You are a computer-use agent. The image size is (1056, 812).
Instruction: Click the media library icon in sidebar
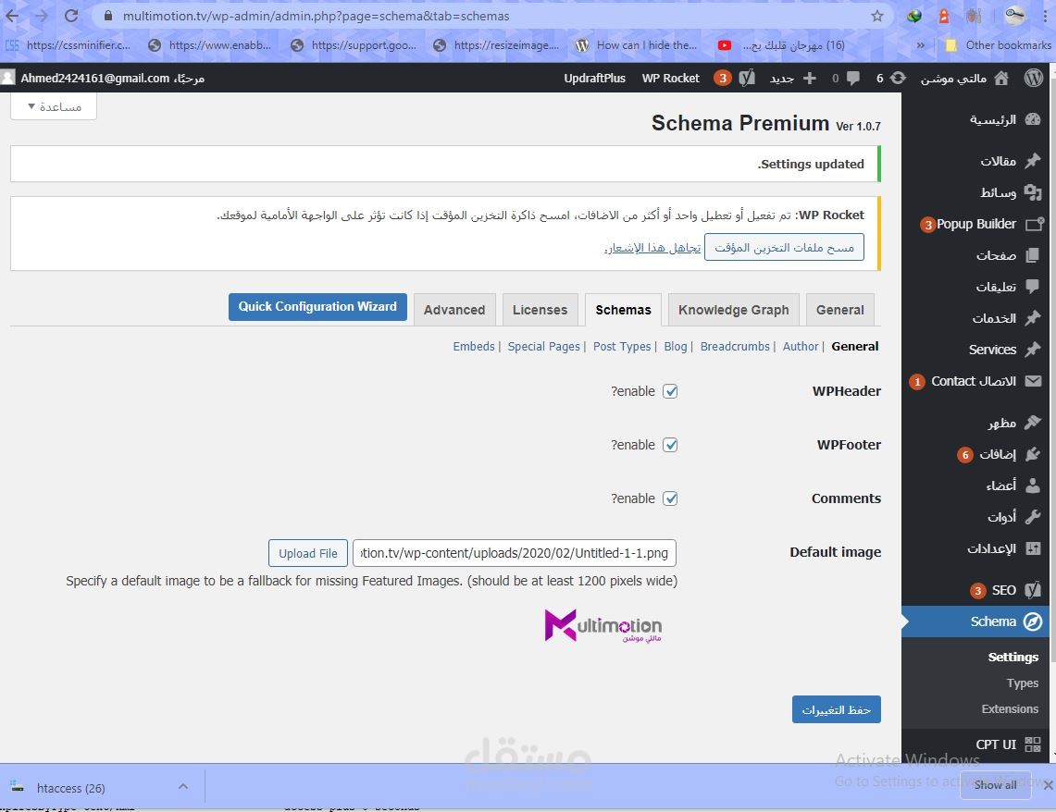click(1033, 192)
